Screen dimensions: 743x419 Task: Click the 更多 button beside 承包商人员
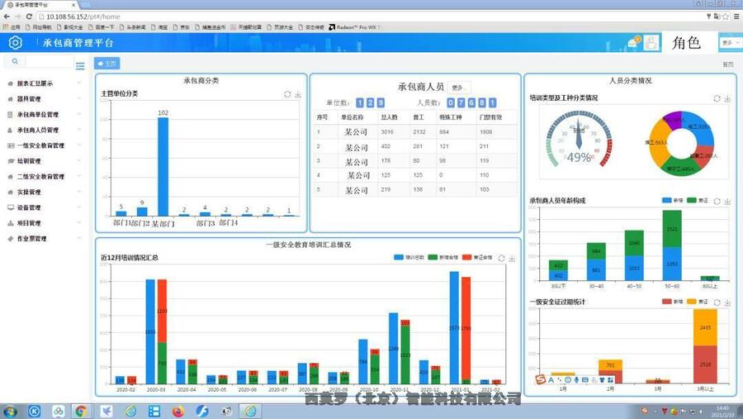coord(459,87)
